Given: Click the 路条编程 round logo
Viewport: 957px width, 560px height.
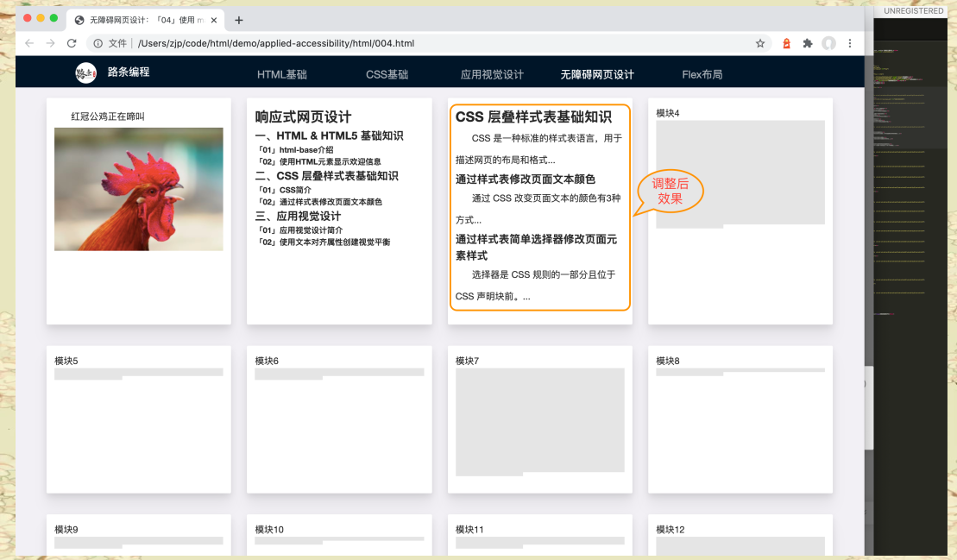Looking at the screenshot, I should [85, 73].
